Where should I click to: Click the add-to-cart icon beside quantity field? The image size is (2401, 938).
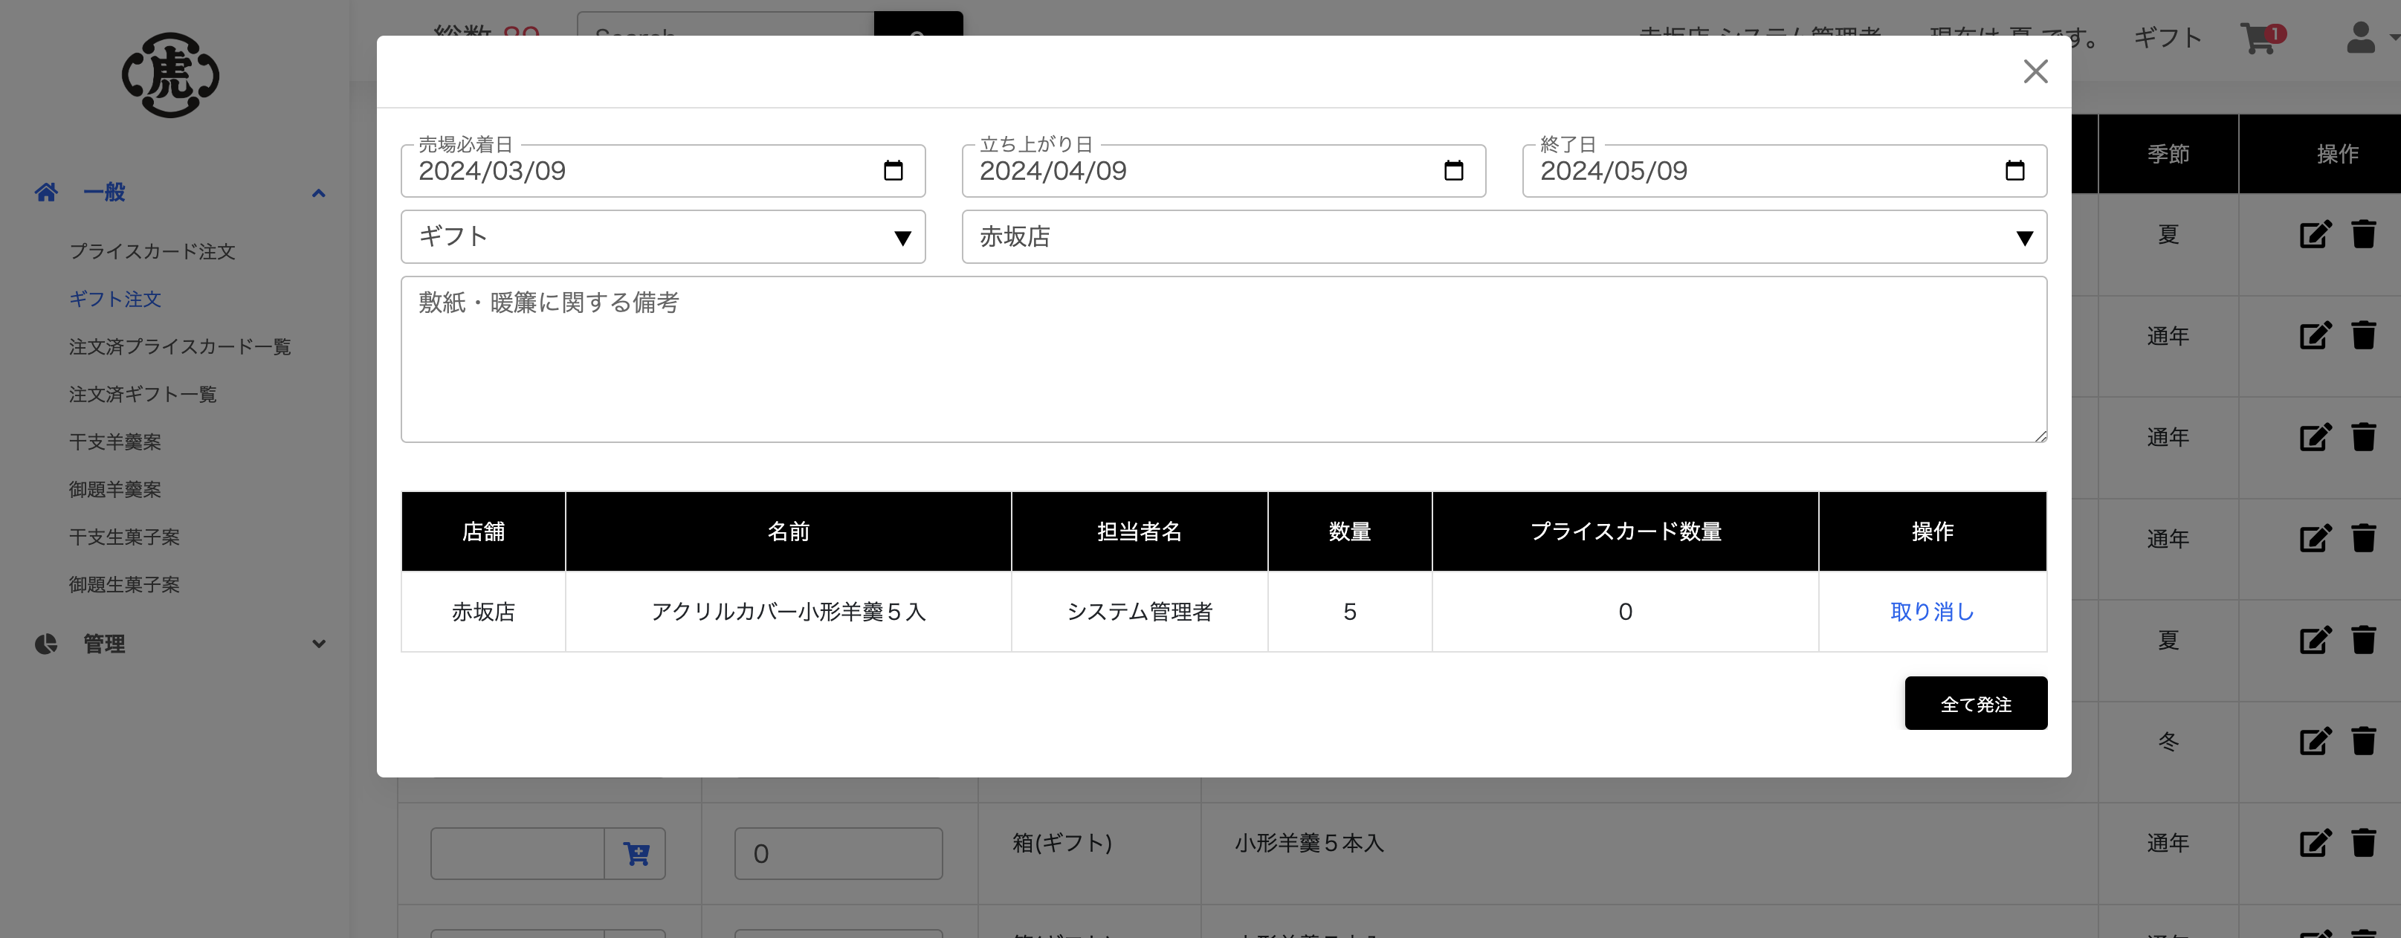point(636,853)
